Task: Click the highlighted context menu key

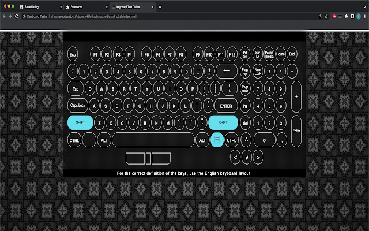Action: point(217,140)
